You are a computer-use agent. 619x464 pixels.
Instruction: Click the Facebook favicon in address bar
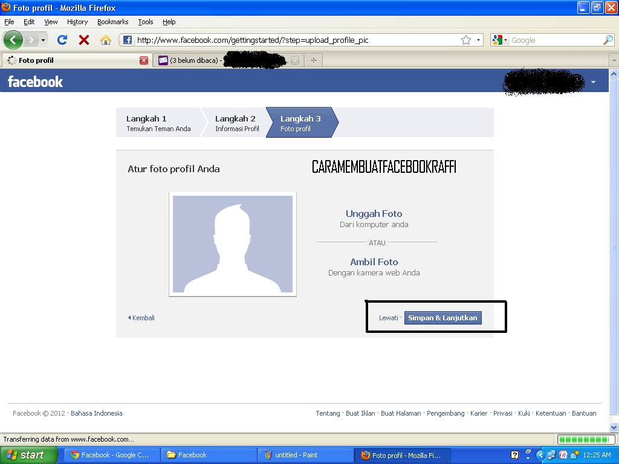(127, 40)
